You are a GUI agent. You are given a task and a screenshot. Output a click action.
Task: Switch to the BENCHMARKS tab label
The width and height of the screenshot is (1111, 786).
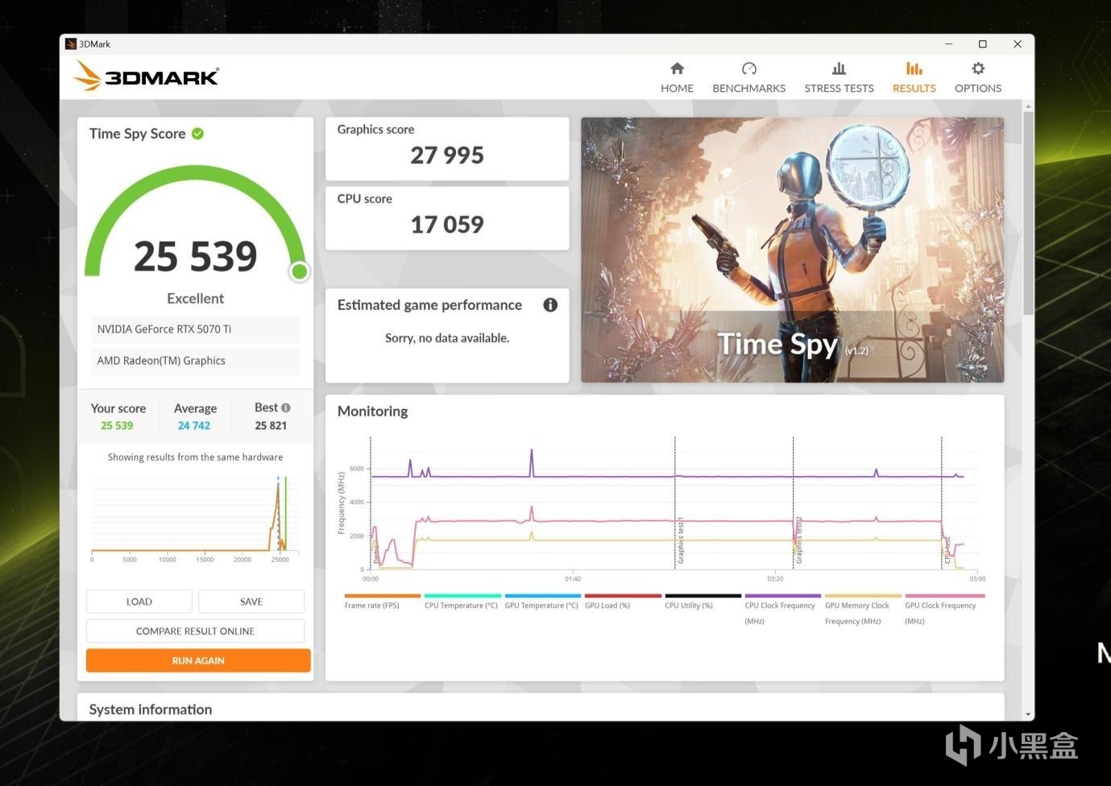(x=749, y=89)
